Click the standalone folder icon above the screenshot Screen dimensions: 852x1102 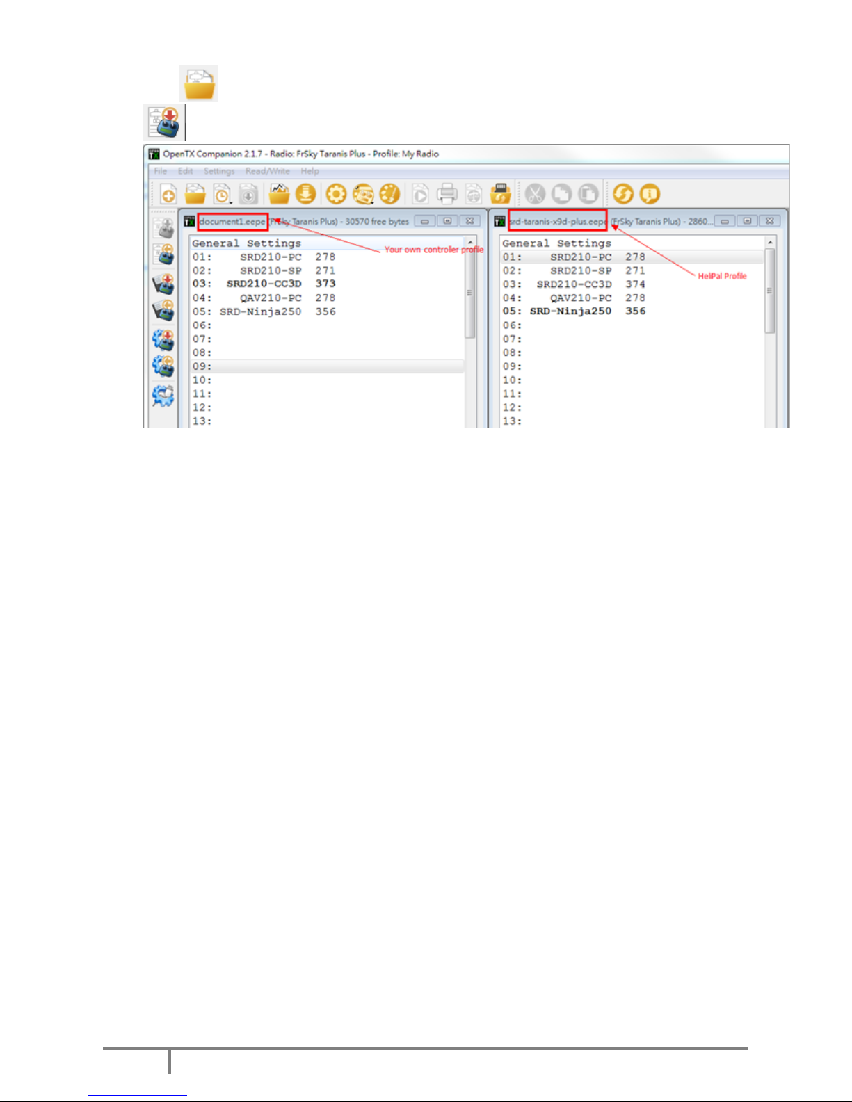pos(199,83)
